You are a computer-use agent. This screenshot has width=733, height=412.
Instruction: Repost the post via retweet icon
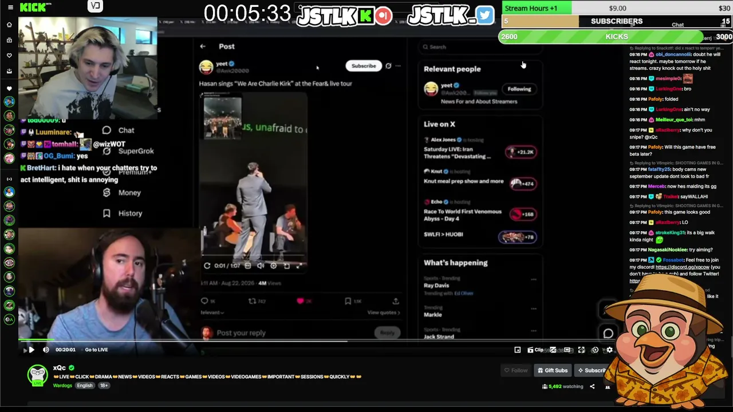pyautogui.click(x=252, y=301)
